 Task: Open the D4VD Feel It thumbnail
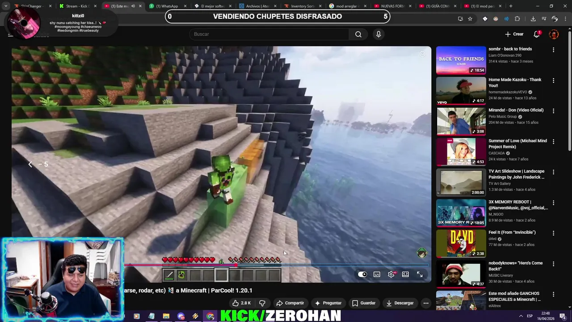(461, 244)
